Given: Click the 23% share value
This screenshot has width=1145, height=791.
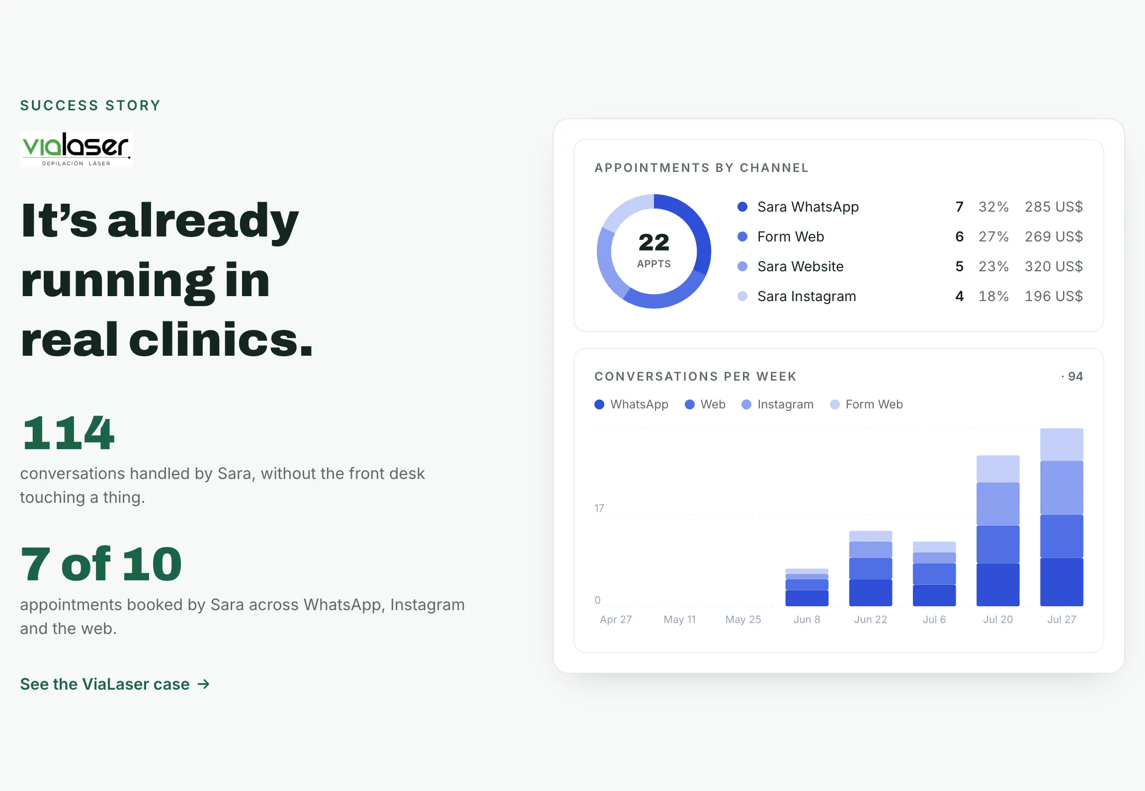Looking at the screenshot, I should coord(993,266).
